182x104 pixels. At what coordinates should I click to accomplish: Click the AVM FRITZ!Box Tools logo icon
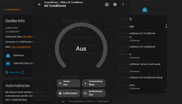click(8, 63)
